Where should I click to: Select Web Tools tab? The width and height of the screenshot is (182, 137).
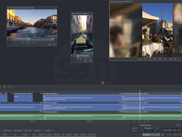click(92, 134)
